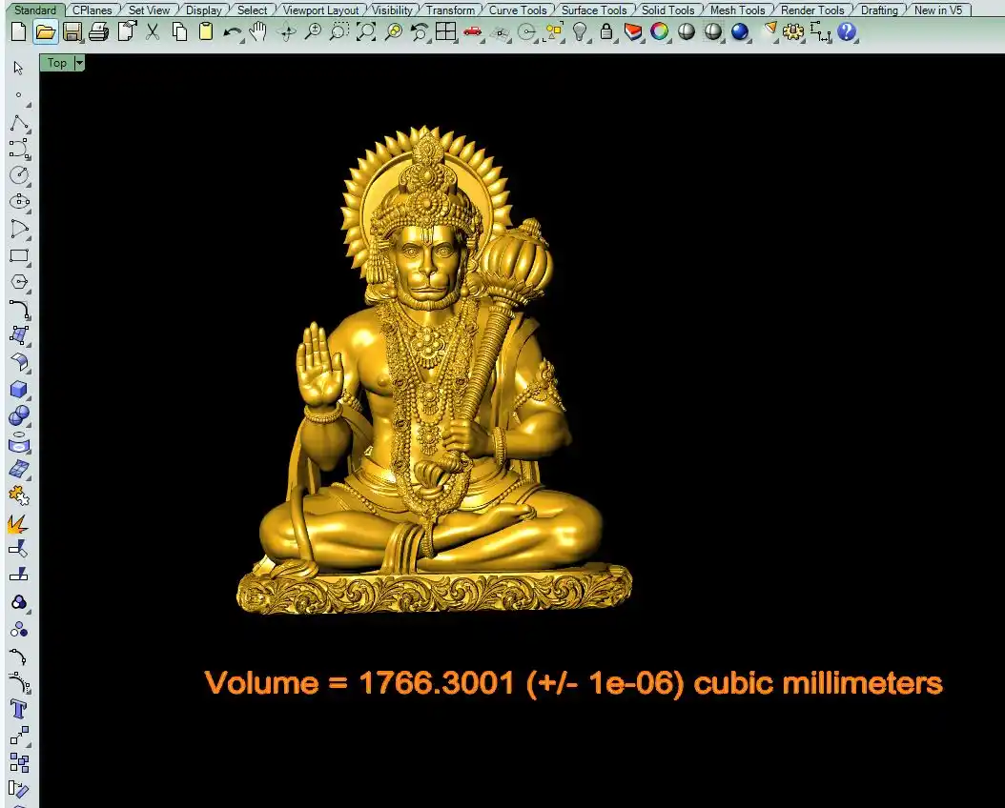1005x808 pixels.
Task: Click the Options gear icon
Action: tap(793, 31)
